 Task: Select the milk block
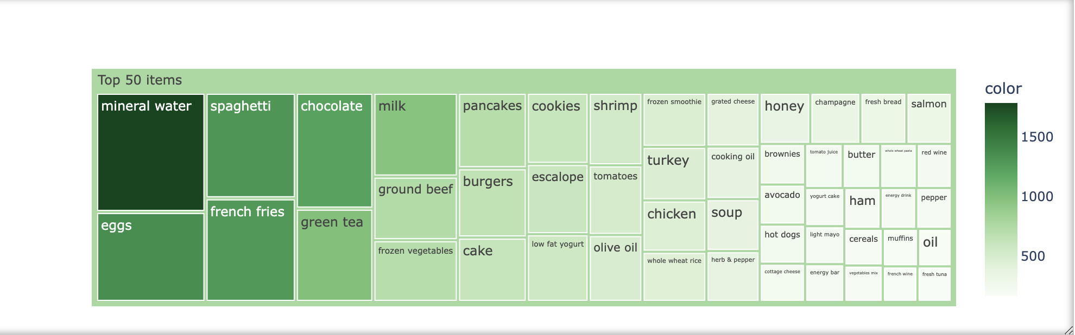point(415,134)
